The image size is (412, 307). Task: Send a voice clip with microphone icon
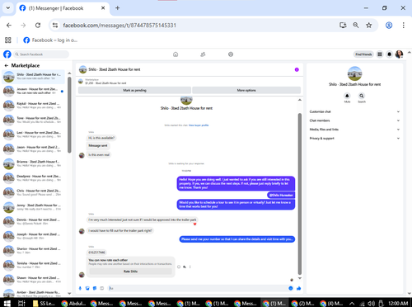coord(80,288)
